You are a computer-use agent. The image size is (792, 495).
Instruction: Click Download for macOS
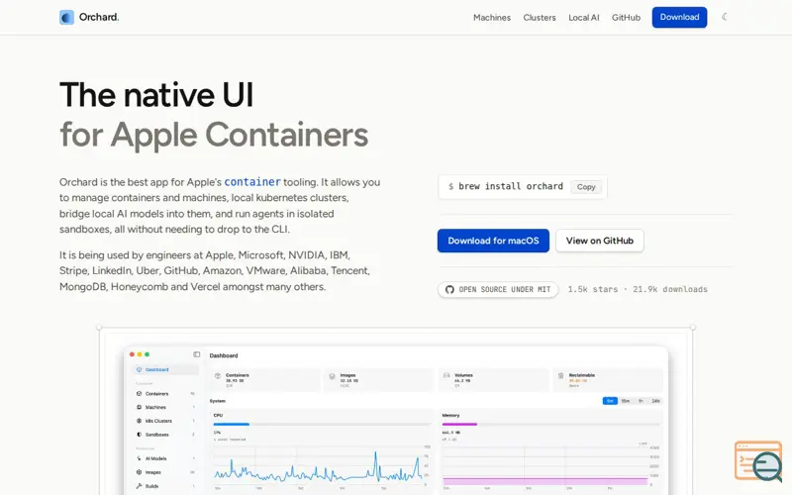pyautogui.click(x=493, y=241)
